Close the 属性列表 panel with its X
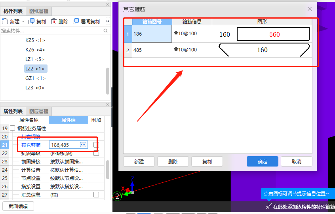 pos(108,104)
